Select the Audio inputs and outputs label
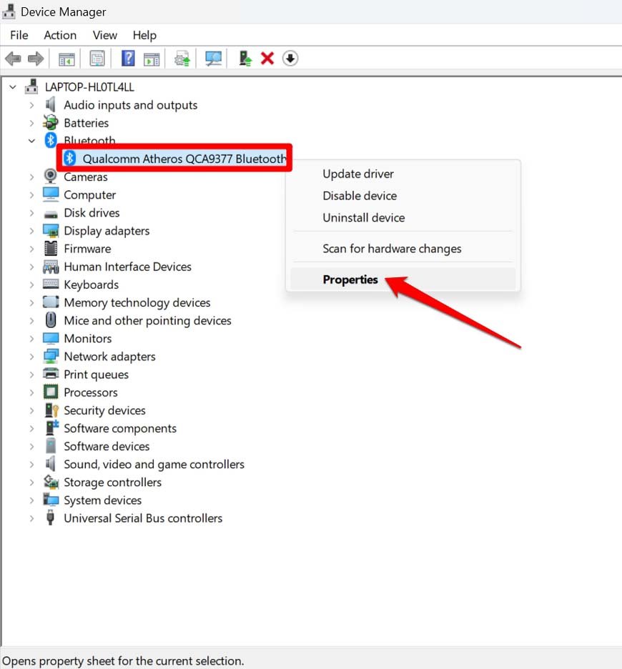622x669 pixels. coord(131,105)
